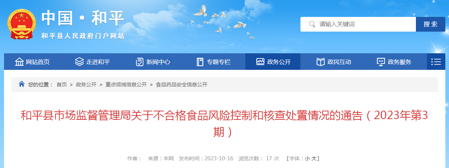Image resolution: width=449 pixels, height=168 pixels.
Task: Go to 首页 breadcrumb link
Action: tap(61, 85)
